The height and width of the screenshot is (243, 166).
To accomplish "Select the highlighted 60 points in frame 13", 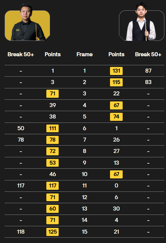I will tap(52, 209).
